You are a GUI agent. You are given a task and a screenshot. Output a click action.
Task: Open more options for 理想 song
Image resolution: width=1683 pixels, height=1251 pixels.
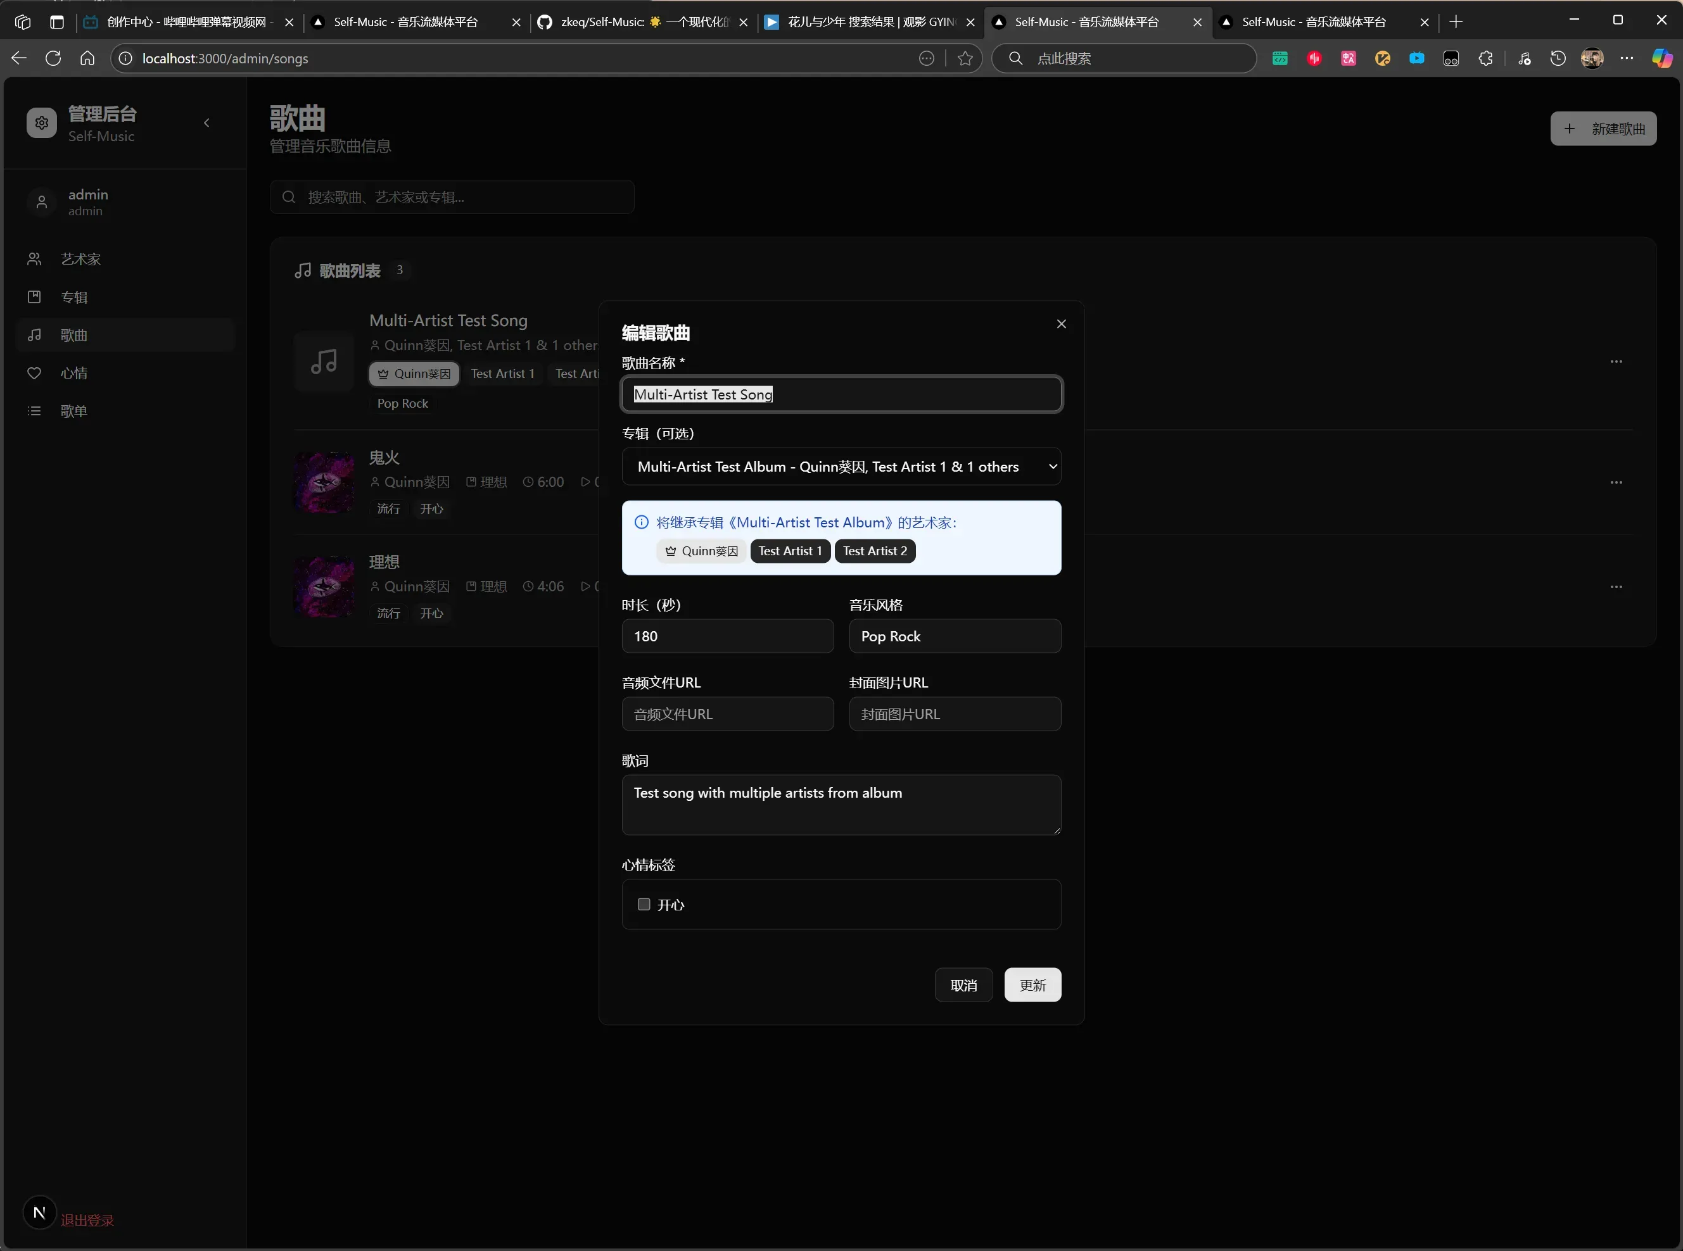click(x=1616, y=587)
